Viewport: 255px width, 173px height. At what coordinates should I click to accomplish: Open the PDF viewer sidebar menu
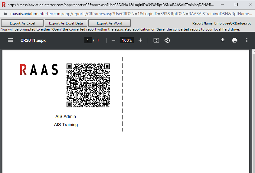click(x=10, y=41)
